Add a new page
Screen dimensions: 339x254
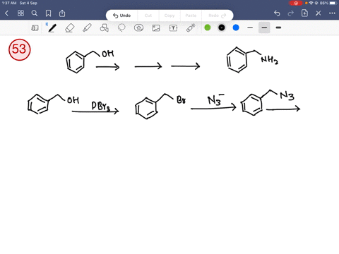304,13
